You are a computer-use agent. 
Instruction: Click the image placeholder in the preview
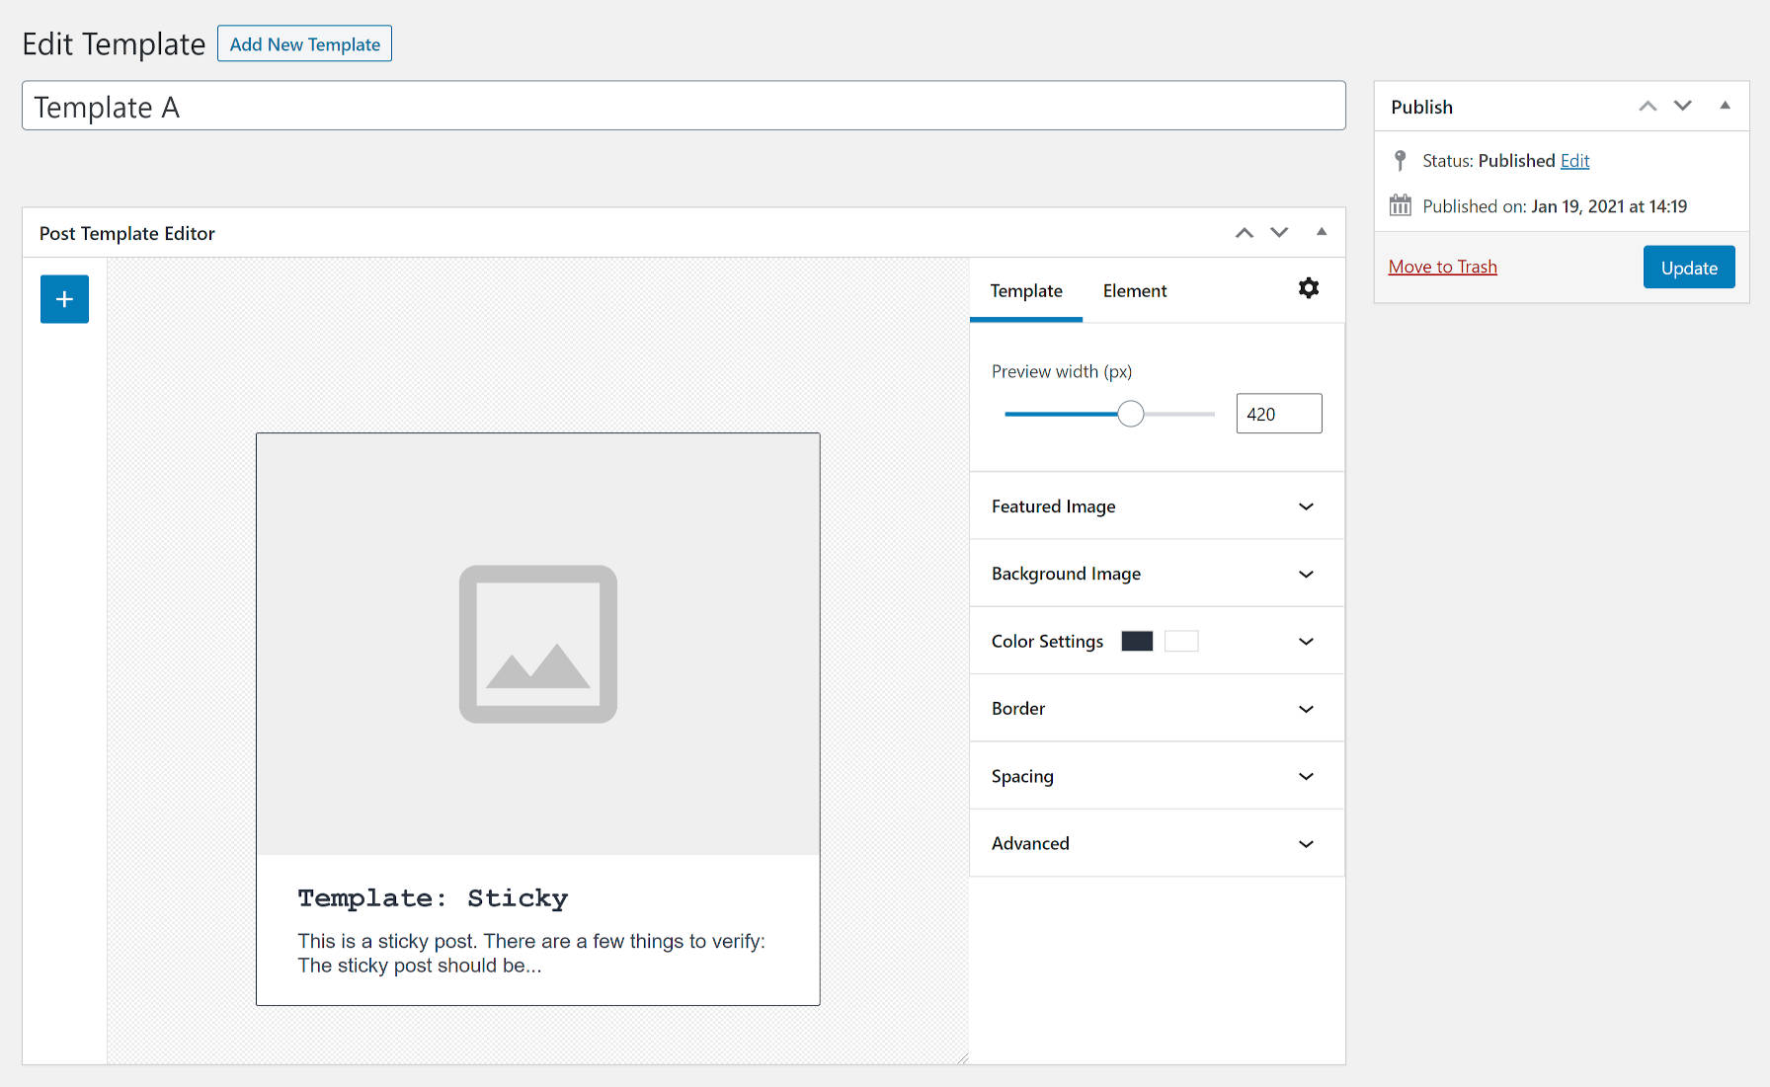coord(537,645)
